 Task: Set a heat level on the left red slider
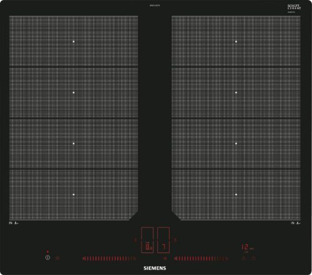point(109,259)
